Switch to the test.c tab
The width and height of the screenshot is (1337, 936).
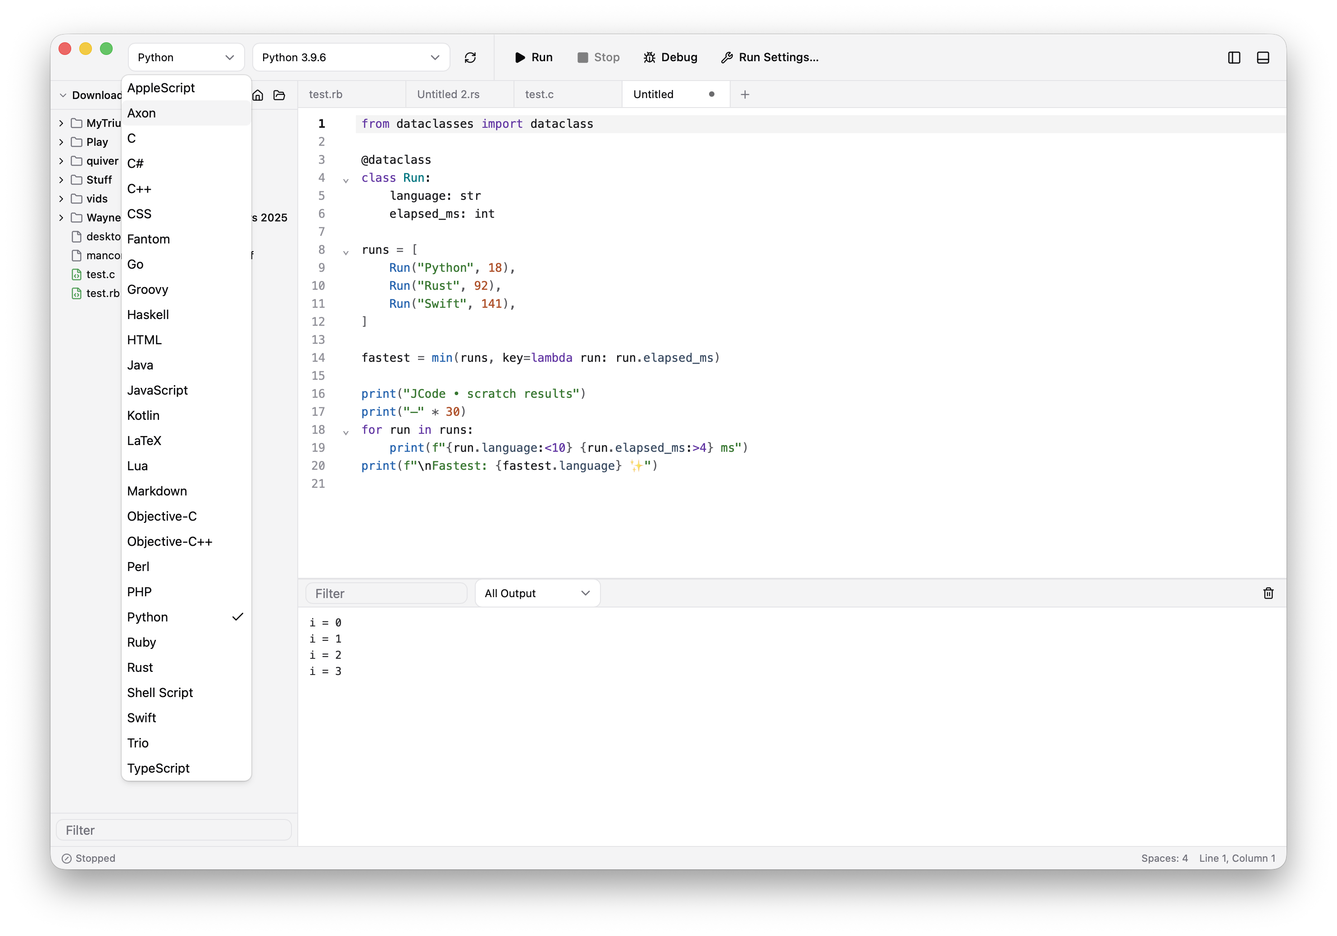tap(568, 94)
